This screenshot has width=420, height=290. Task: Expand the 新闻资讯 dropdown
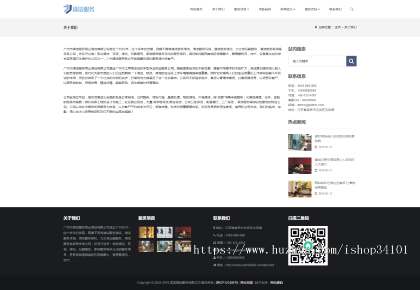click(288, 9)
